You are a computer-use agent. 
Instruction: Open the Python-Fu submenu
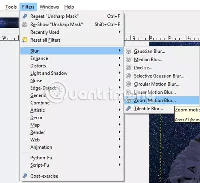coord(72,158)
